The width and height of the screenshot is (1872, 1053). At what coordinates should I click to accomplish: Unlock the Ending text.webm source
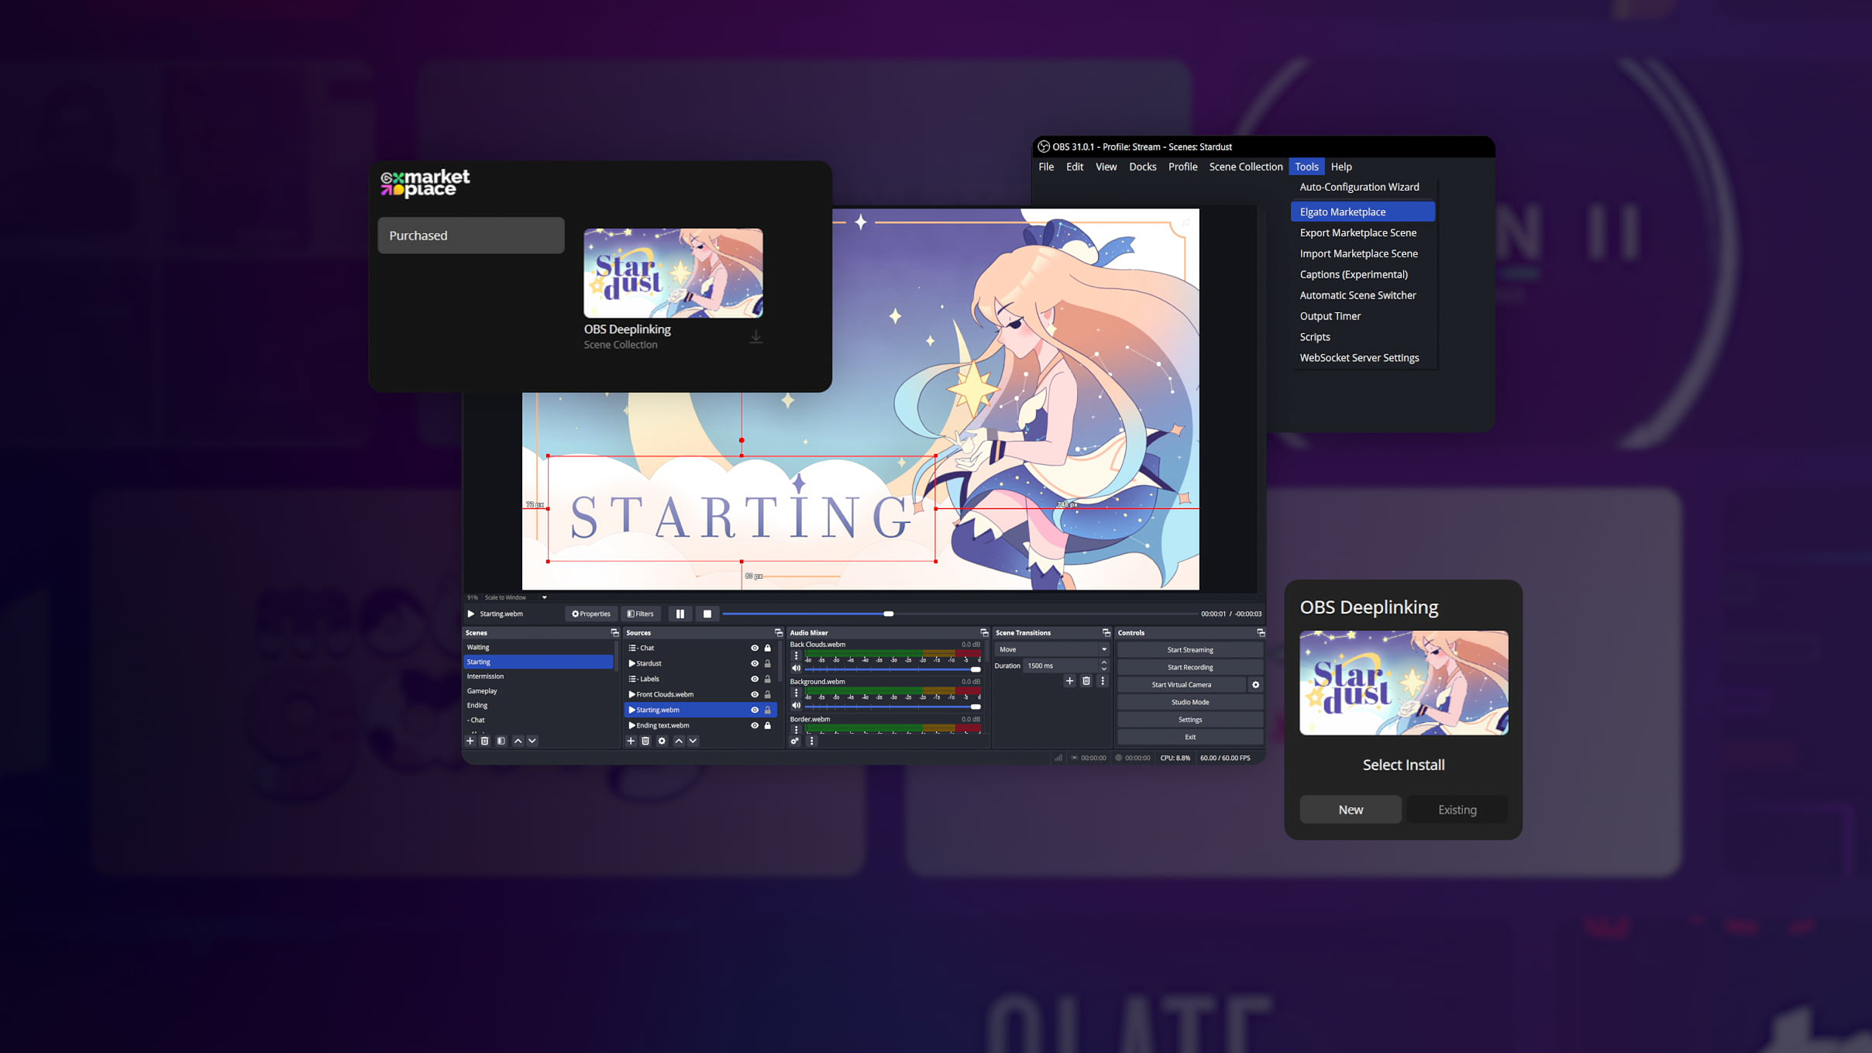pyautogui.click(x=767, y=725)
